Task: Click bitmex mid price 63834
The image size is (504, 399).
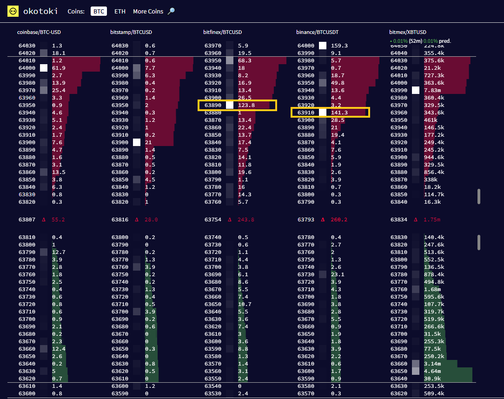Action: (x=399, y=219)
